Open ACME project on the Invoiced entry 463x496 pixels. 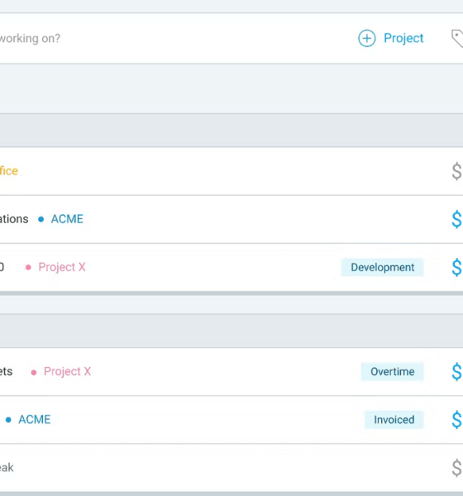(x=35, y=420)
